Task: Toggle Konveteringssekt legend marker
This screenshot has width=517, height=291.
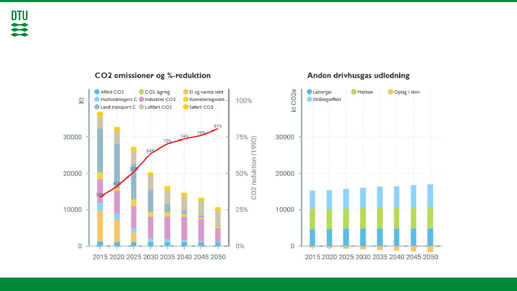Action: [186, 99]
